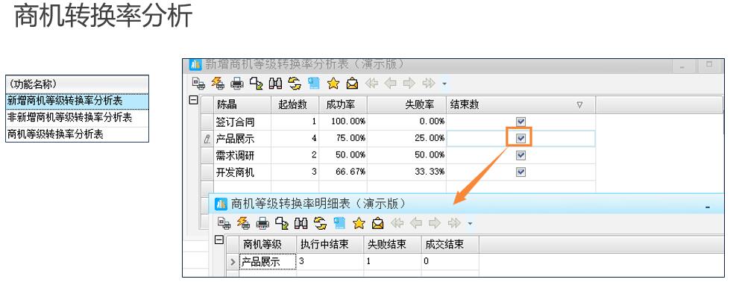Click the print icon in upper toolbar
This screenshot has height=291, width=739.
237,84
